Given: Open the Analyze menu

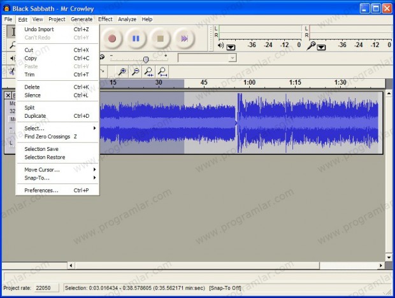Looking at the screenshot, I should pos(127,19).
